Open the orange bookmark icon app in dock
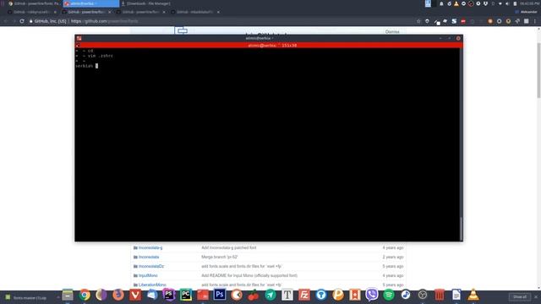This screenshot has width=541, height=304. pyautogui.click(x=355, y=295)
